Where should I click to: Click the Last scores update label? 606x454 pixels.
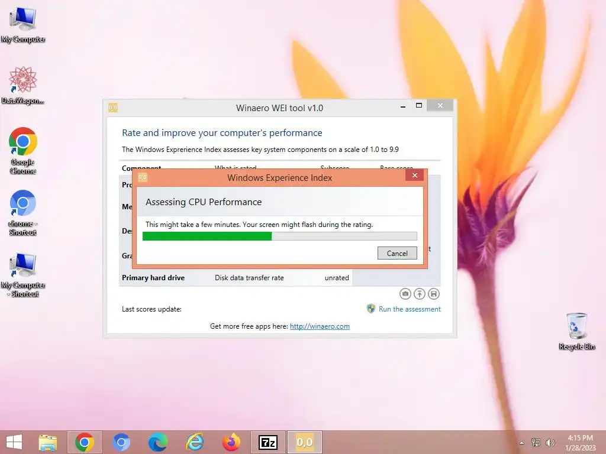[151, 309]
